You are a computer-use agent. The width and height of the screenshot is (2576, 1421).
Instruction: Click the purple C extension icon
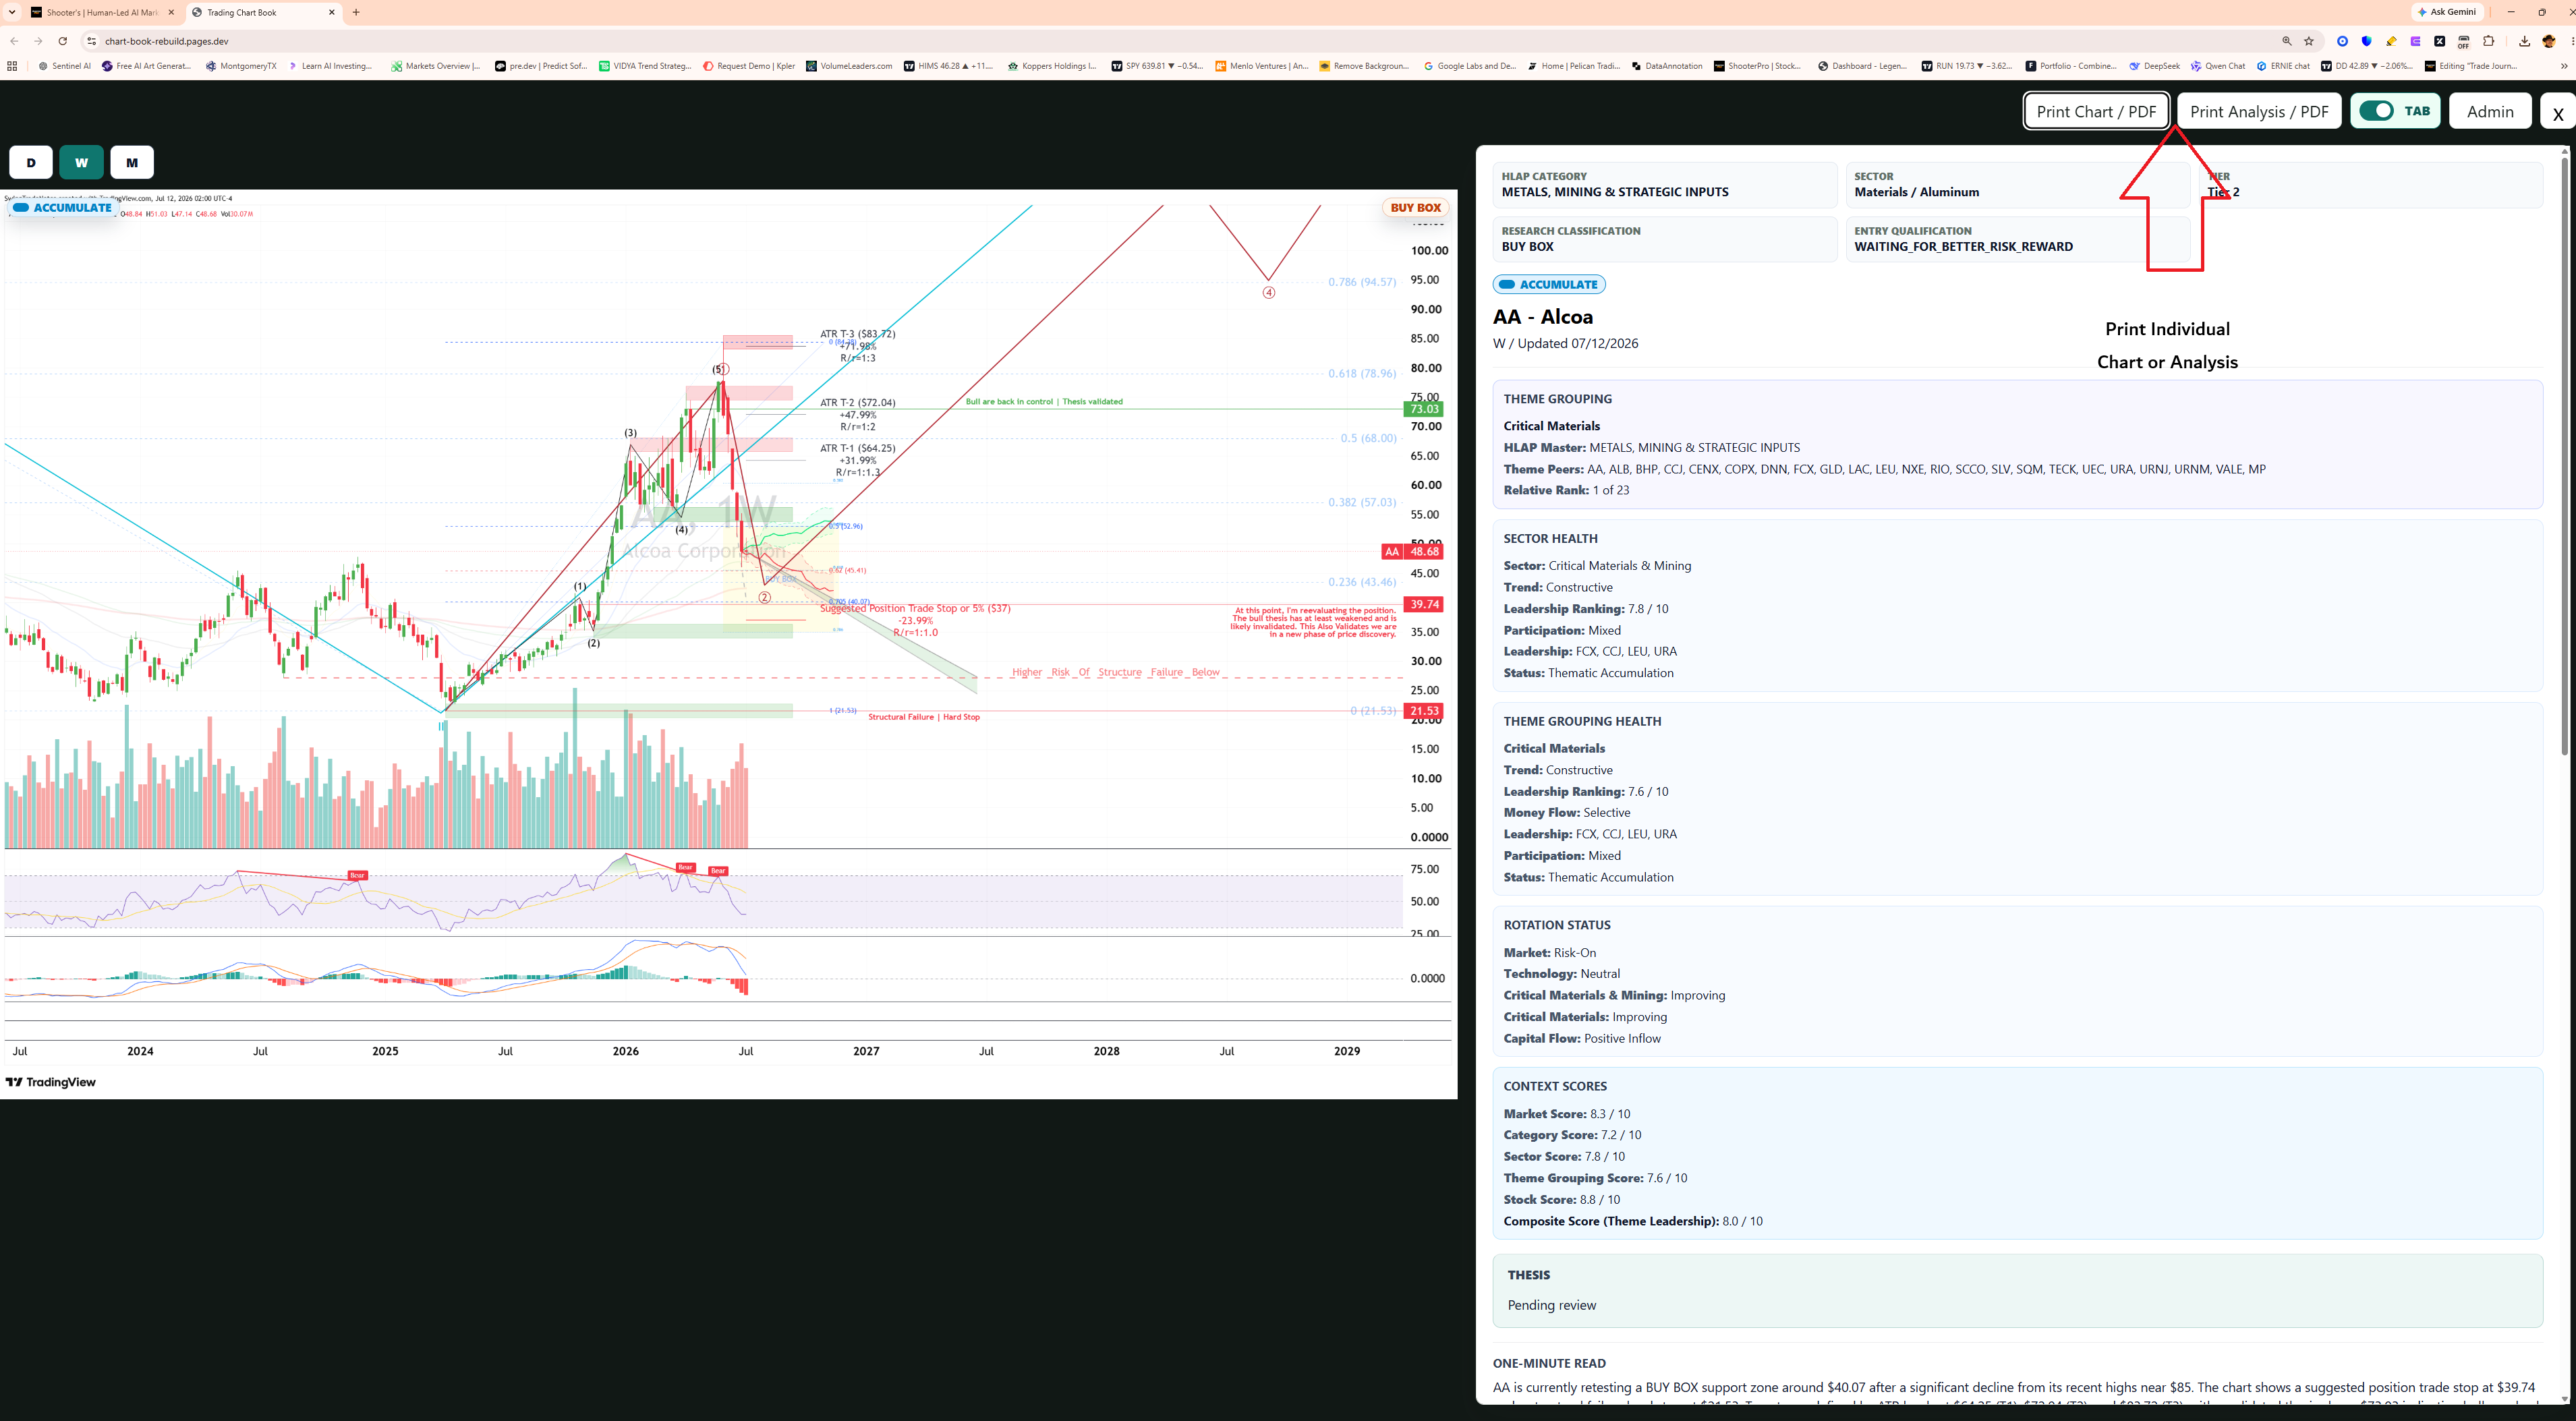2415,41
